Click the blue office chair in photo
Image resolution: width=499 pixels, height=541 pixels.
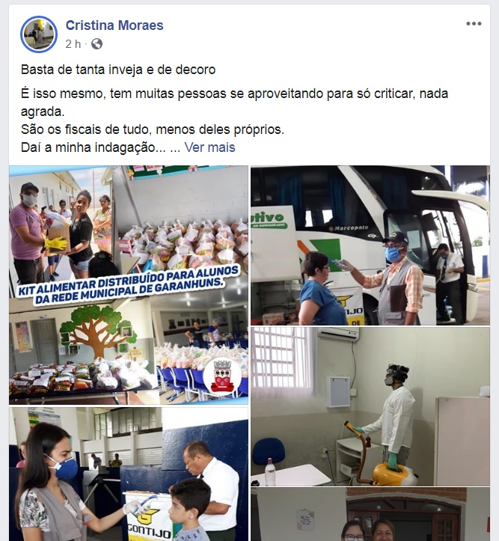coord(269,452)
